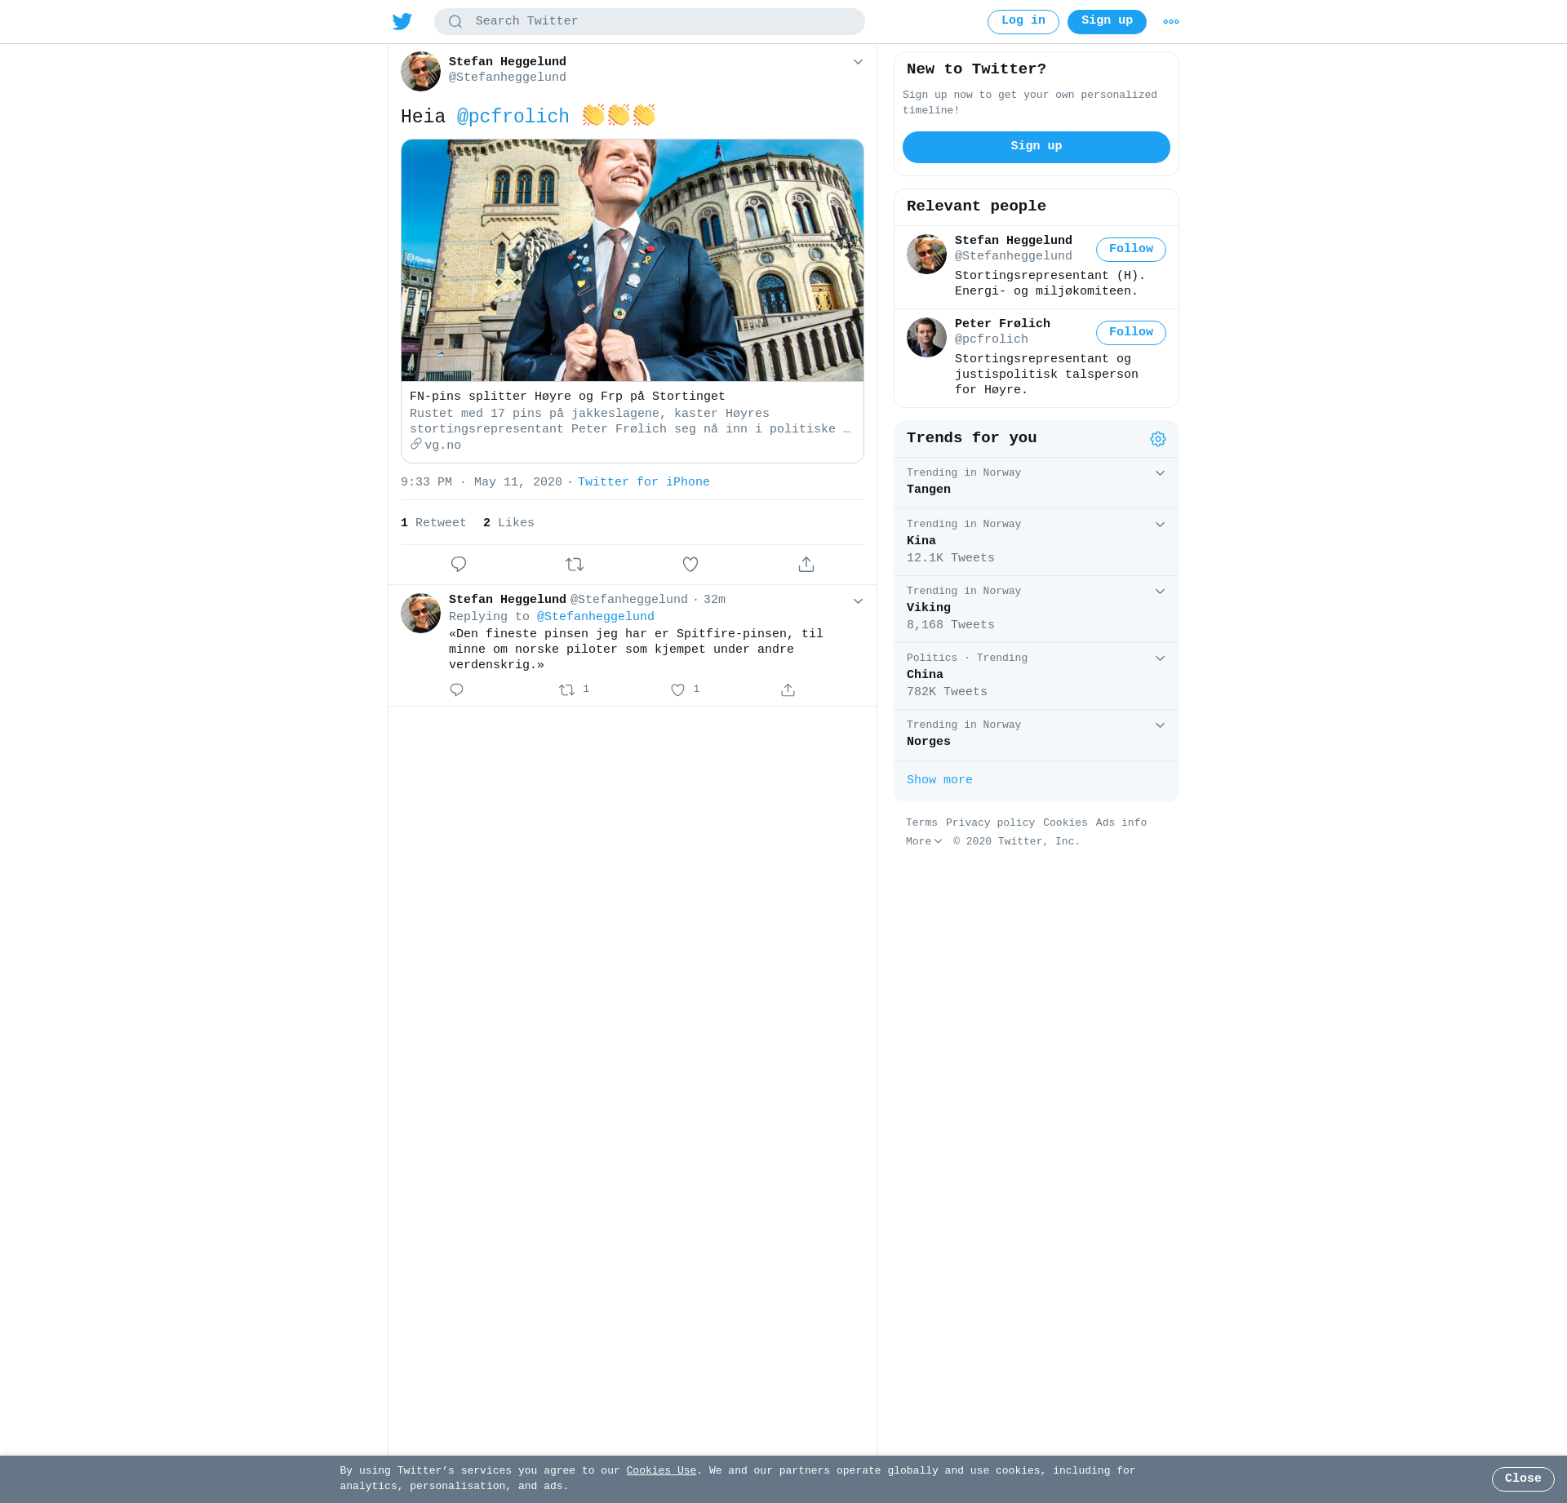Open the Ads info footer link
This screenshot has width=1567, height=1503.
(x=1121, y=823)
